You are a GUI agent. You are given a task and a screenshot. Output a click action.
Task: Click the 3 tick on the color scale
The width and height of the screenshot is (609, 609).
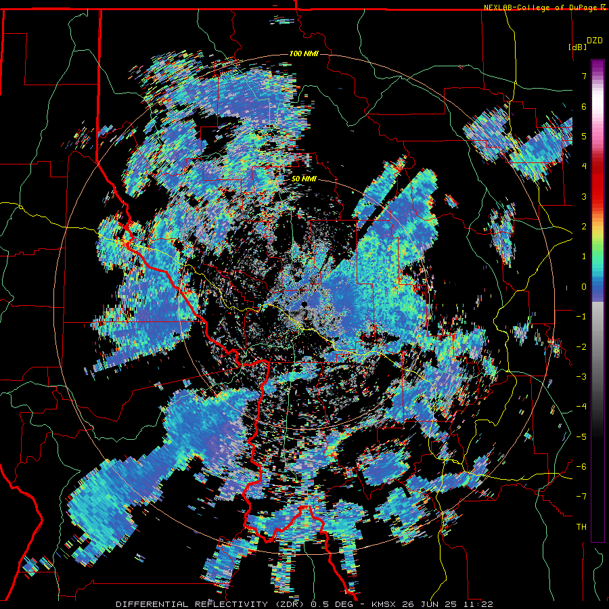(x=584, y=196)
